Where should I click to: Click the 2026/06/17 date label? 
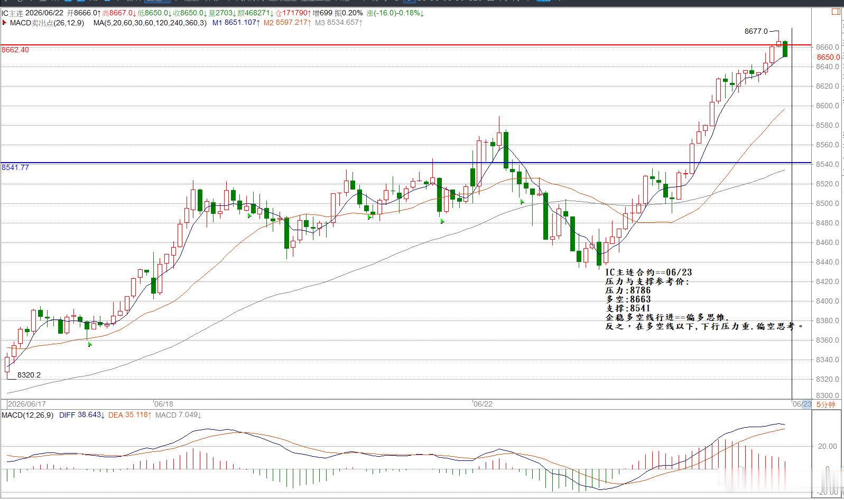26,404
